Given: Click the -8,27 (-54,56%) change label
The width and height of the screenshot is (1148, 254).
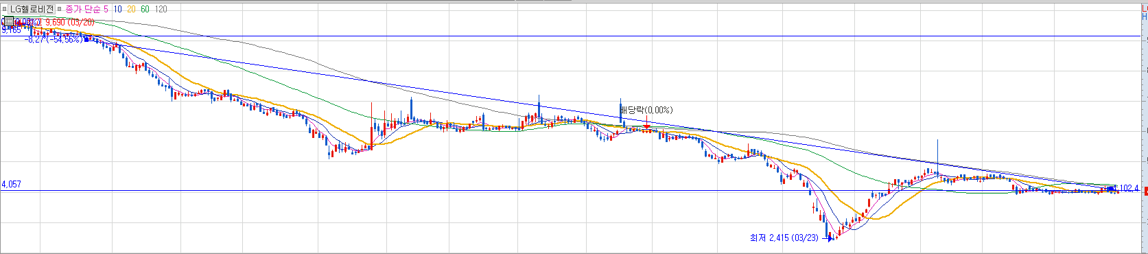Looking at the screenshot, I should point(54,40).
